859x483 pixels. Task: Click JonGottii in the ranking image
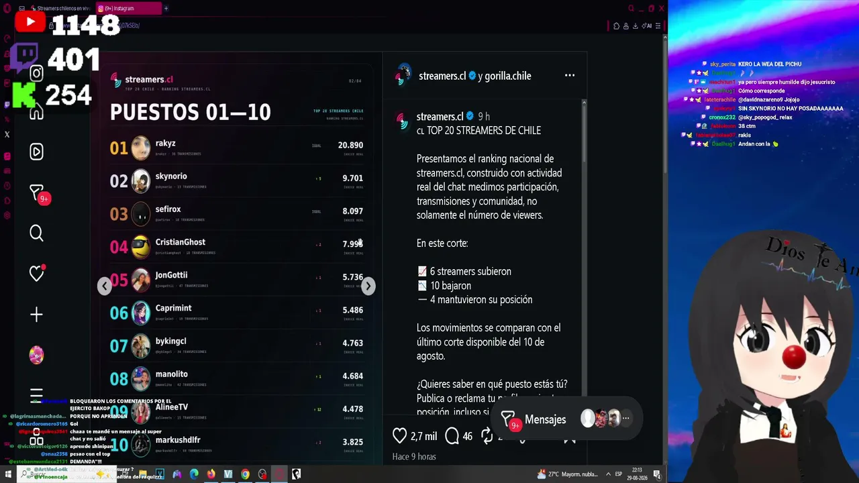pyautogui.click(x=171, y=275)
